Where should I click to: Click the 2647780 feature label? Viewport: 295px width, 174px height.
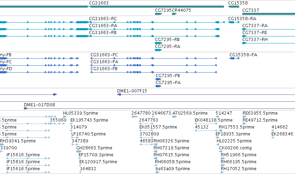tap(141, 113)
